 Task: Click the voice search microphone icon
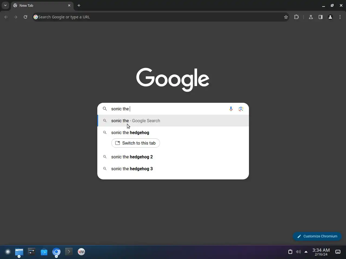pos(231,109)
